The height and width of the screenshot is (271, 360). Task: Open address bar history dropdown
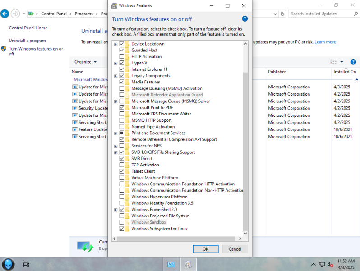(x=275, y=14)
